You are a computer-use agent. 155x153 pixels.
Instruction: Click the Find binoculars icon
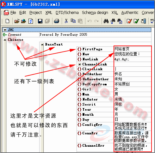pyautogui.click(x=106, y=21)
